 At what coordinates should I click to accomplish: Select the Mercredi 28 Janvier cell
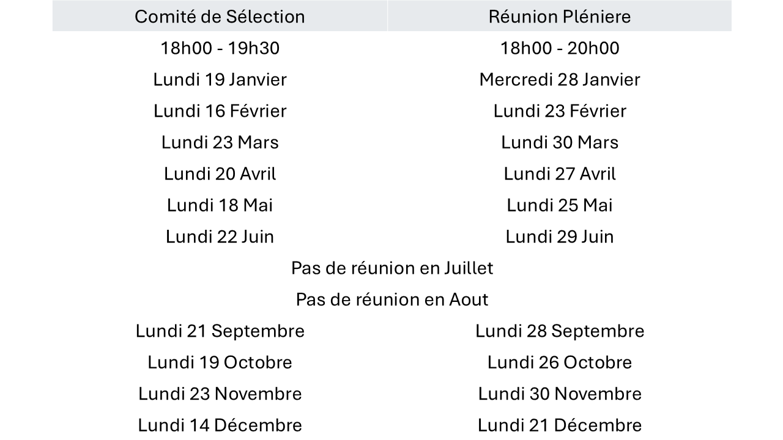click(559, 79)
